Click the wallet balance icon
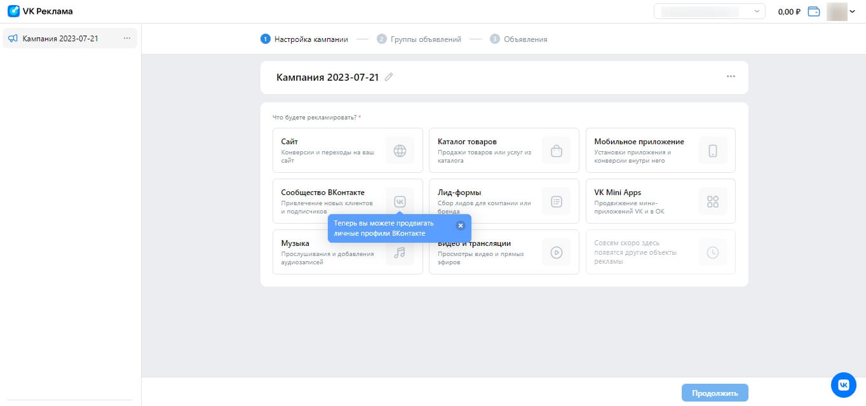Viewport: 866px width, 406px height. click(813, 11)
